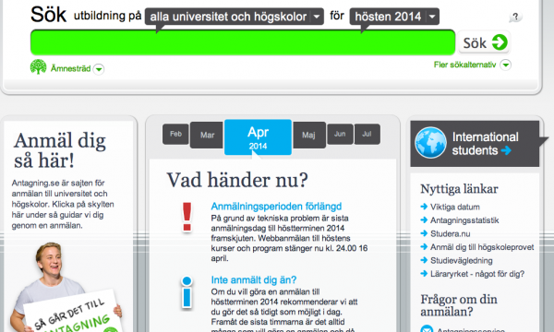
Task: Select the Jun month tab
Action: (340, 134)
